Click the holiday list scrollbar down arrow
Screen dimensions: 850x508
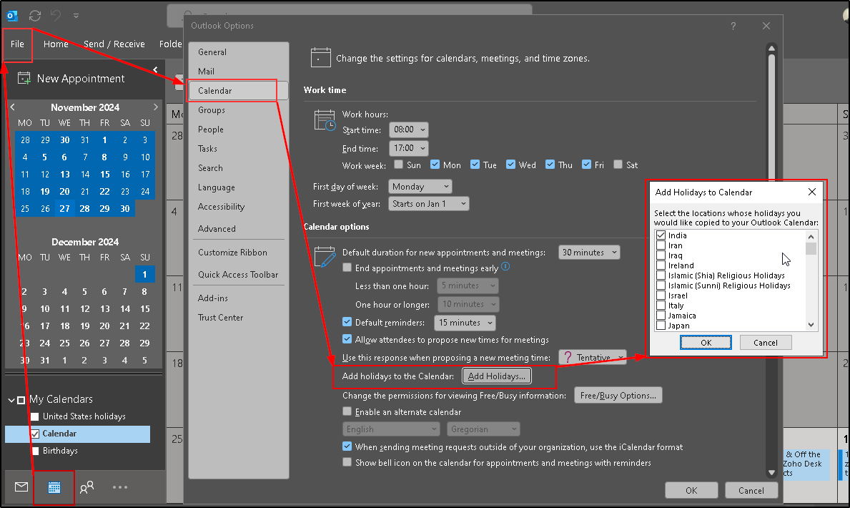click(x=811, y=325)
